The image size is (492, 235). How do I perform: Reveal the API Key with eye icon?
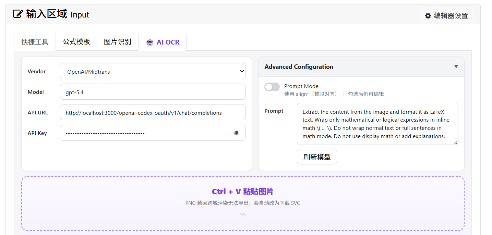click(236, 133)
